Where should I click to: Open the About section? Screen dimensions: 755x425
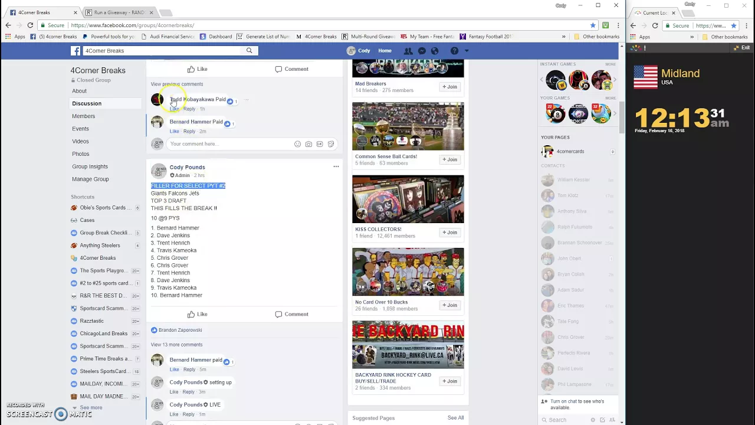point(79,91)
